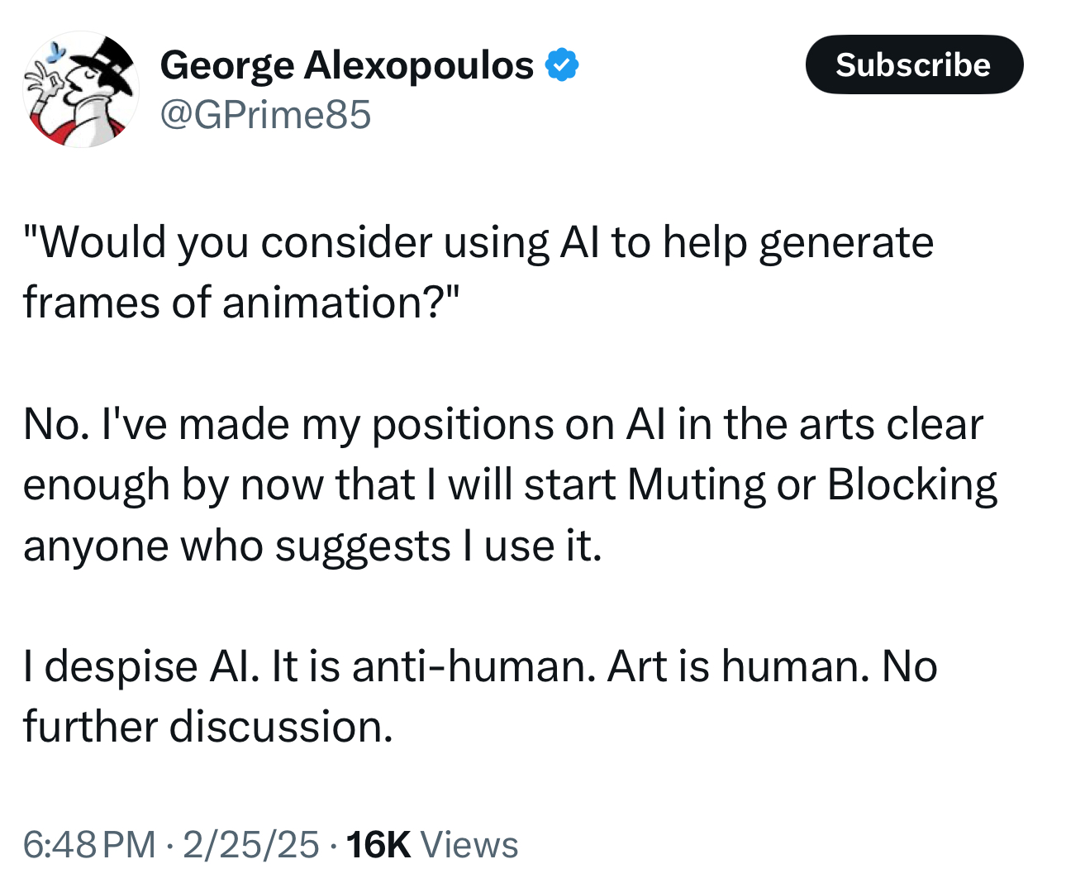Image resolution: width=1066 pixels, height=883 pixels.
Task: Click the George Alexopoulos display name
Action: tap(347, 64)
